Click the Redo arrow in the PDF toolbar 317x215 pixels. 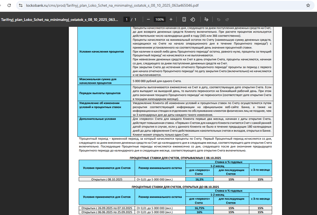[x=227, y=19]
